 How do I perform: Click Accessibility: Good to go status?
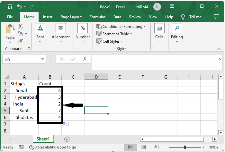tap(52, 147)
